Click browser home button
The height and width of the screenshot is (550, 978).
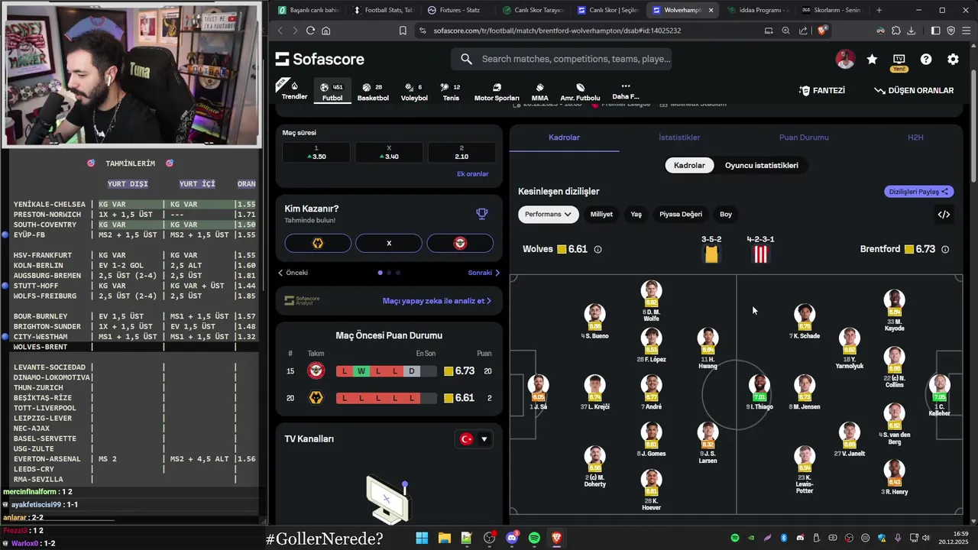coord(326,31)
